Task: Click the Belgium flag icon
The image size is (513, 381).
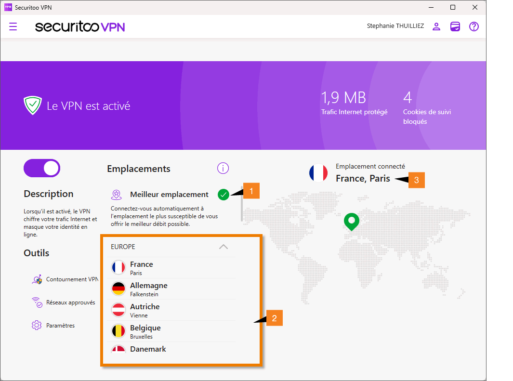Action: click(x=118, y=331)
